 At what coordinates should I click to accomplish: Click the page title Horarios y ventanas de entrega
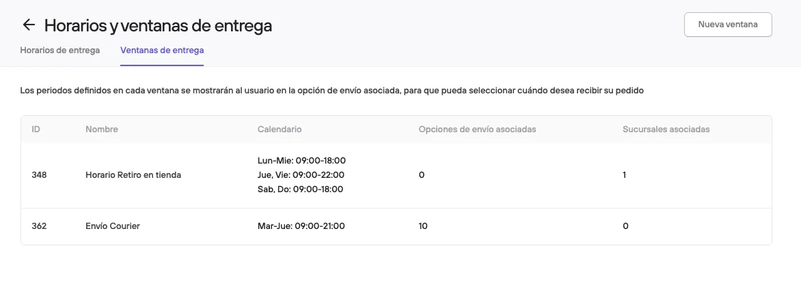pyautogui.click(x=158, y=25)
